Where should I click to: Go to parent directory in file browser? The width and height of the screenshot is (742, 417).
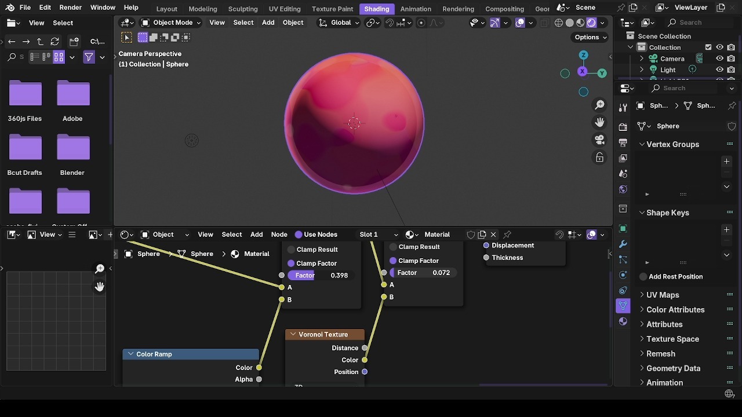pos(40,42)
